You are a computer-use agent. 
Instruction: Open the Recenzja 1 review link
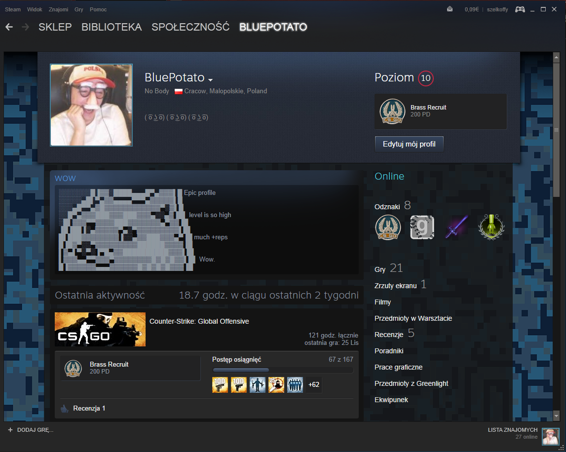pyautogui.click(x=89, y=408)
